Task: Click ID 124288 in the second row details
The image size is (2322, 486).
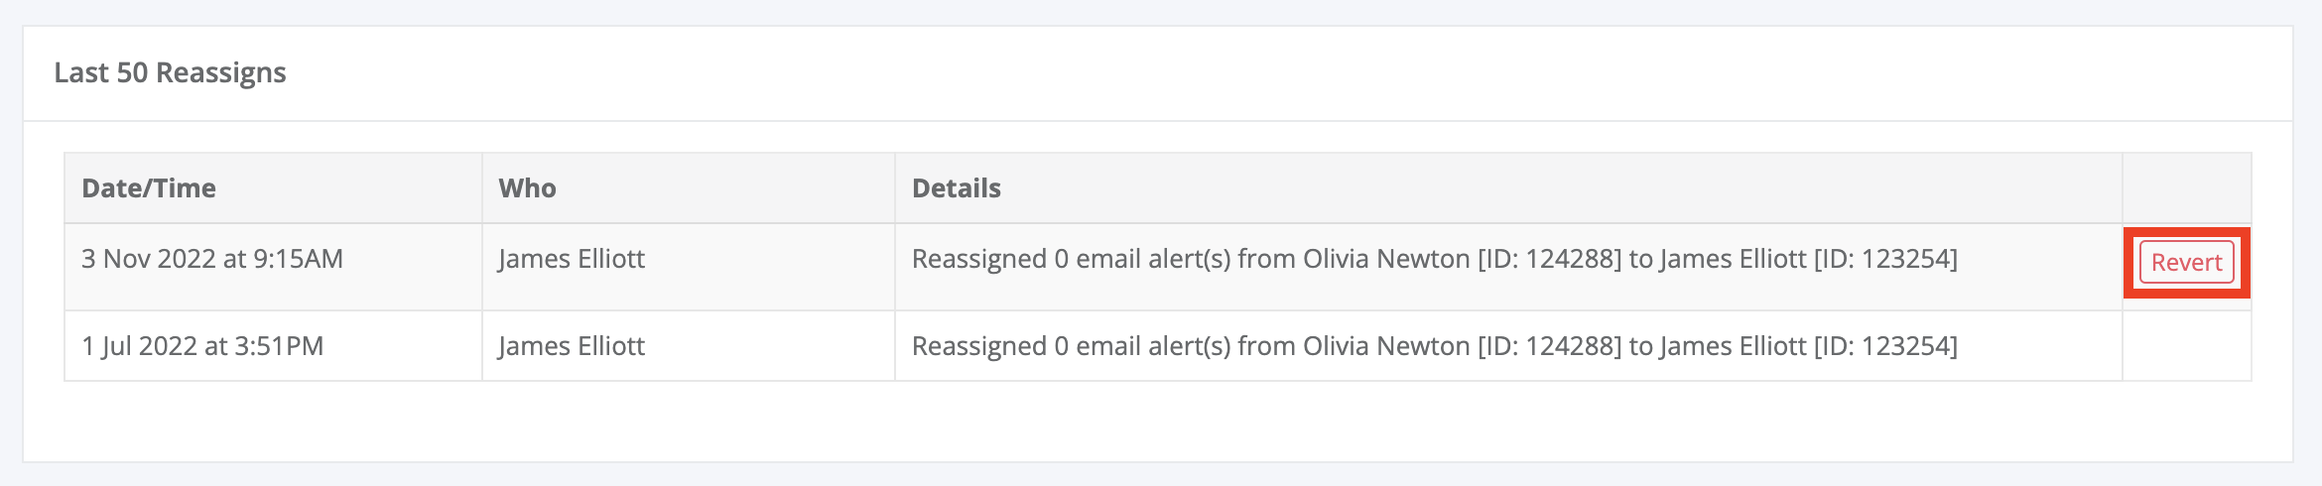Action: [1550, 347]
